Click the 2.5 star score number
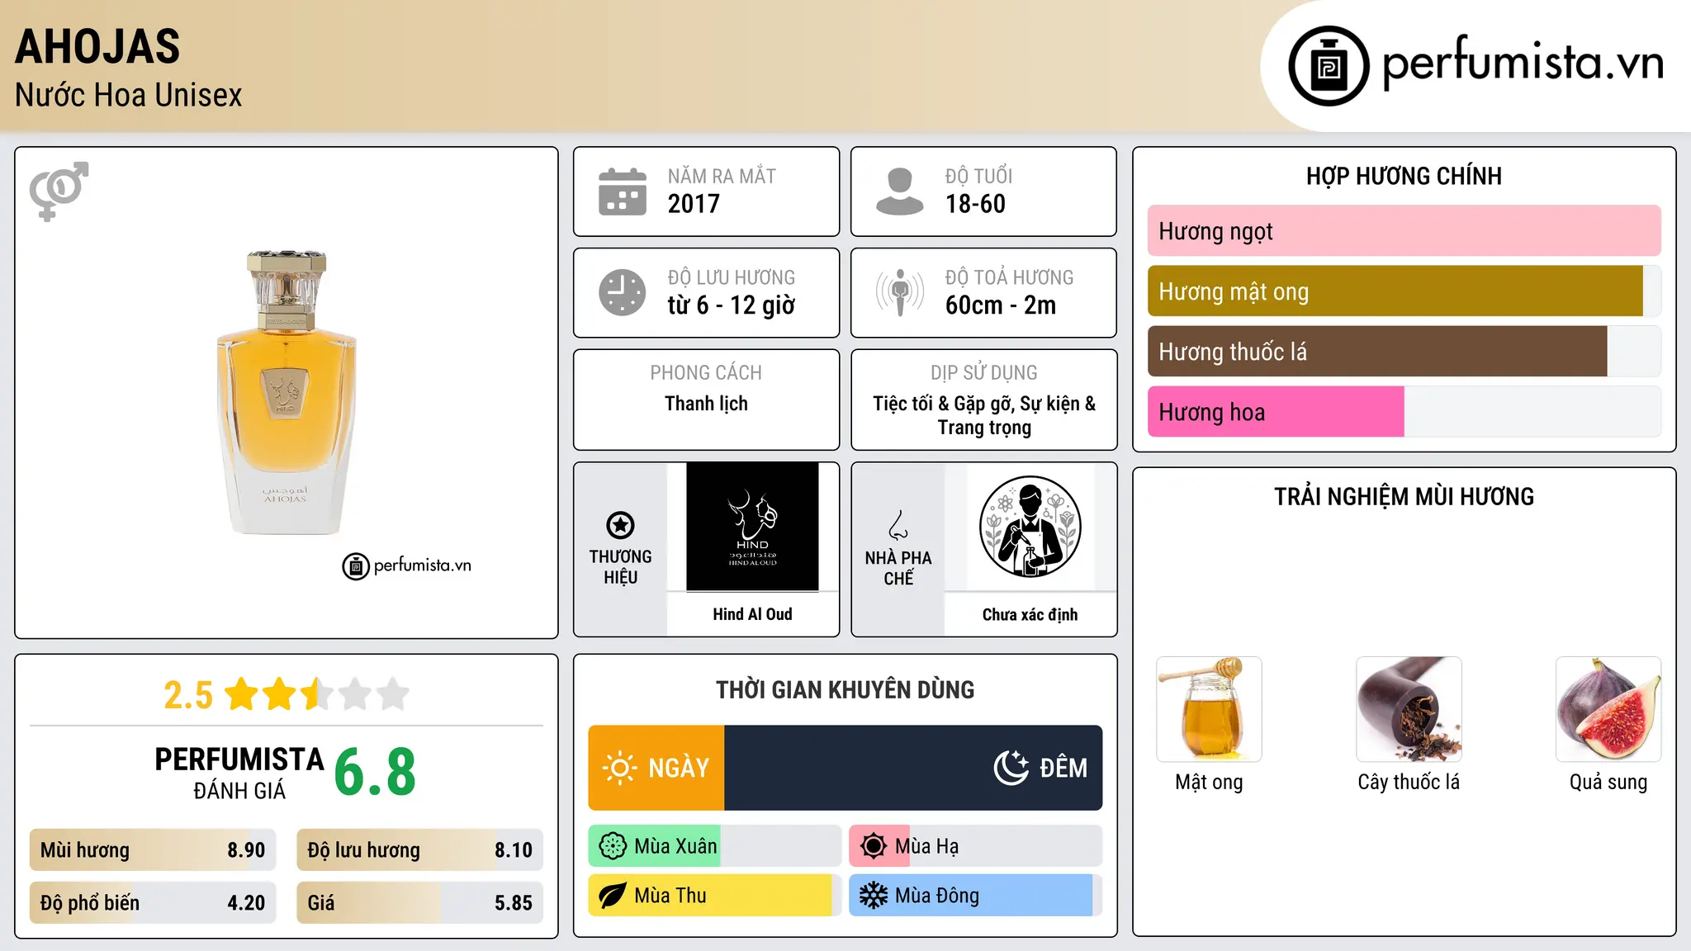 pos(188,695)
